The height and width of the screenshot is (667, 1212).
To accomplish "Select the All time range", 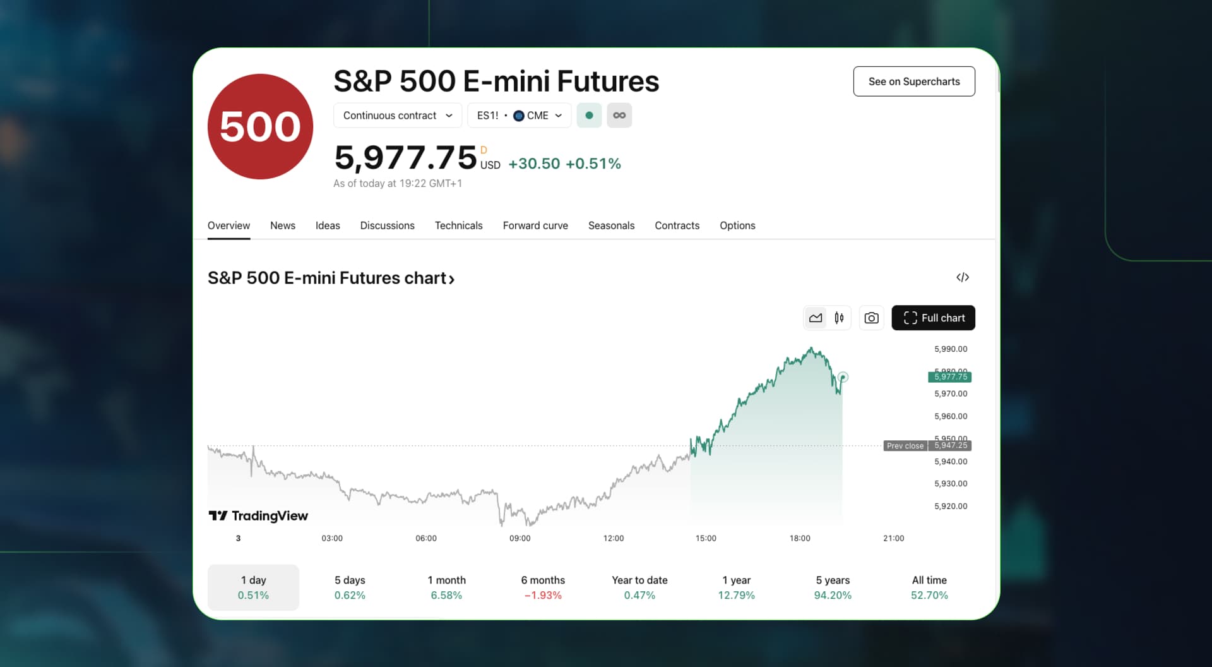I will point(929,587).
